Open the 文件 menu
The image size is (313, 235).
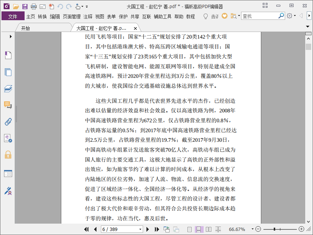click(x=13, y=17)
